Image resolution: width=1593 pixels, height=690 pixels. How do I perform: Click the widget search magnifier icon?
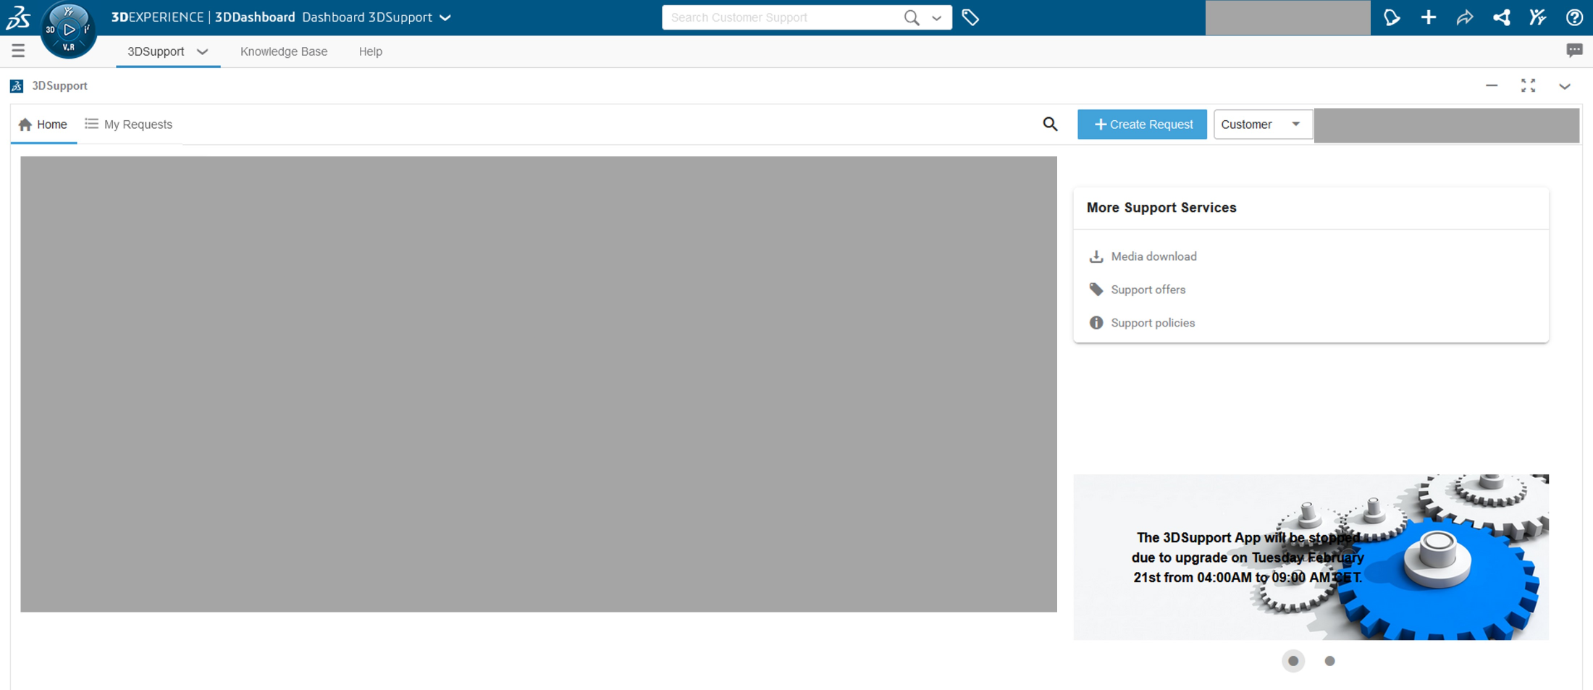pyautogui.click(x=1050, y=125)
